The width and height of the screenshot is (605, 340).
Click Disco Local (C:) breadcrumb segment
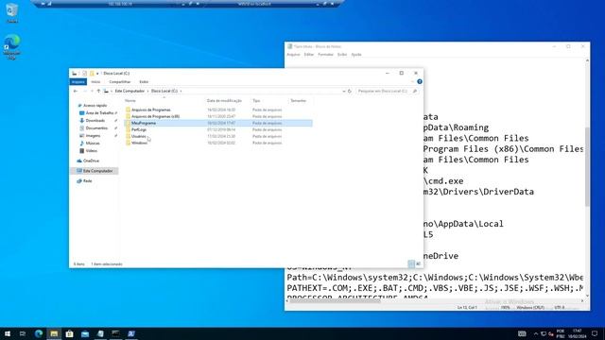pyautogui.click(x=164, y=91)
